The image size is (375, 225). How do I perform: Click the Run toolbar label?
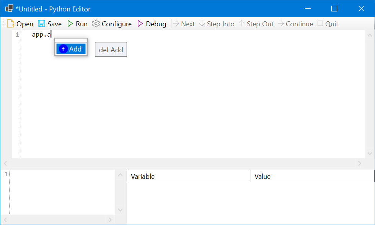[x=82, y=24]
